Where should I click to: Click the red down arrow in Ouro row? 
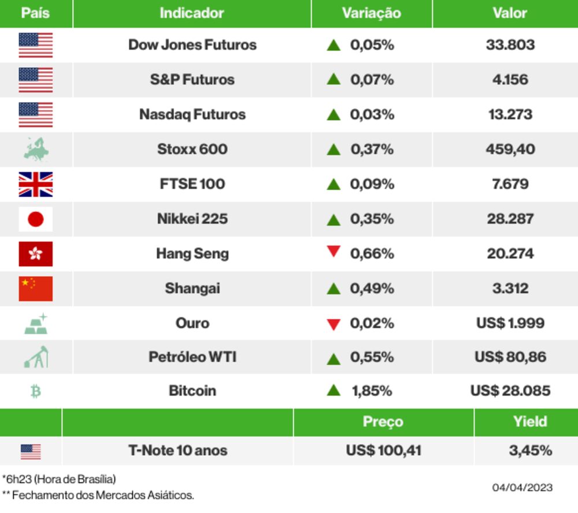[333, 324]
